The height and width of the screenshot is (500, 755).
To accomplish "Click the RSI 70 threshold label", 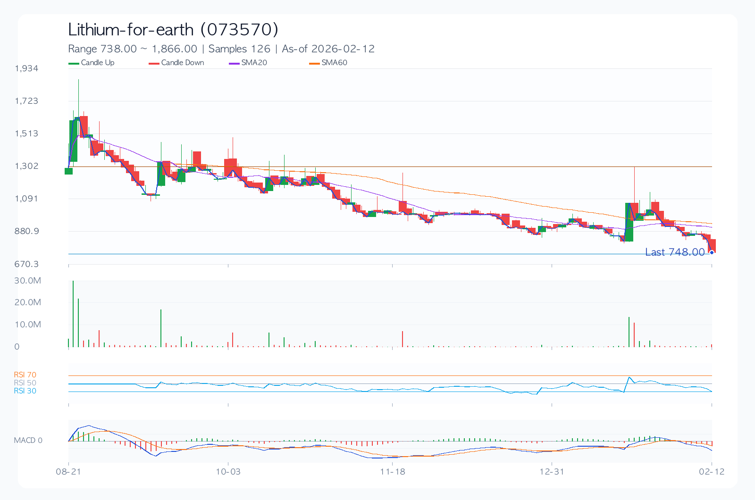I will [25, 375].
